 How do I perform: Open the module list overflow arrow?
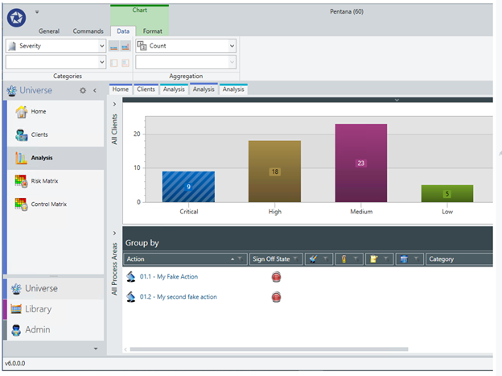(x=96, y=349)
